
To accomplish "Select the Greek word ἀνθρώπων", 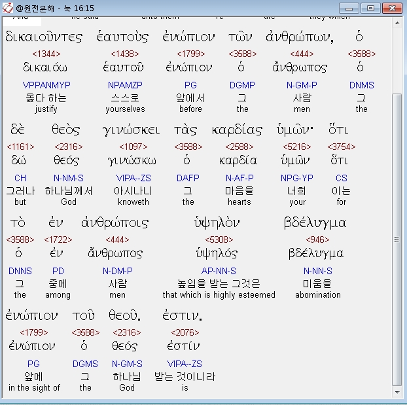I will point(300,37).
